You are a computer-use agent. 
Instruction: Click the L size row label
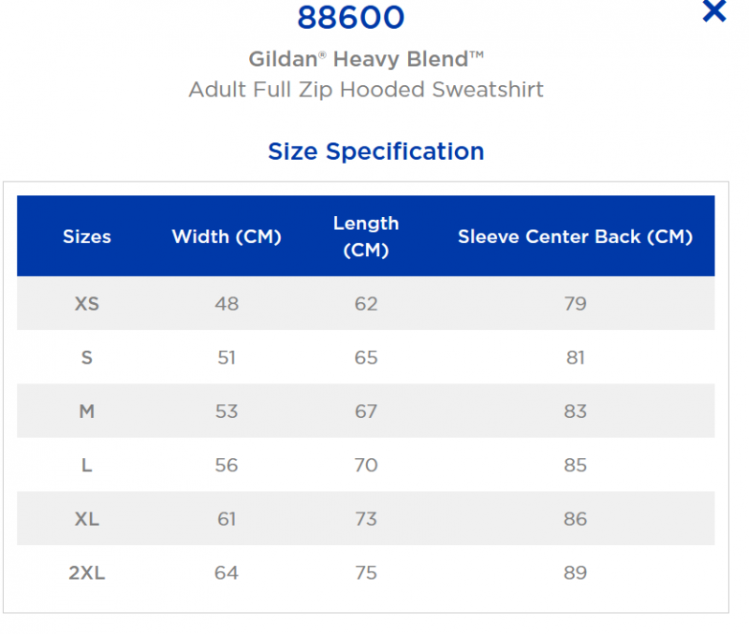click(87, 465)
